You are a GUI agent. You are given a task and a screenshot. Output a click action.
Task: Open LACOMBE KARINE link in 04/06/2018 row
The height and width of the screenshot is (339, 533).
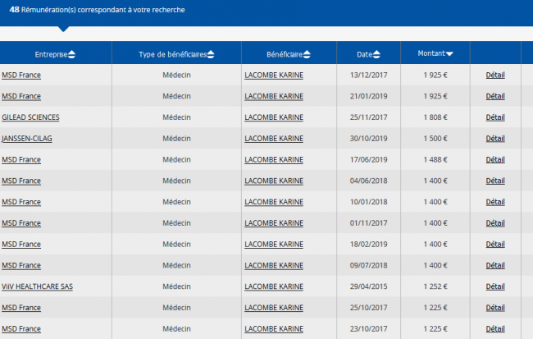(x=274, y=181)
